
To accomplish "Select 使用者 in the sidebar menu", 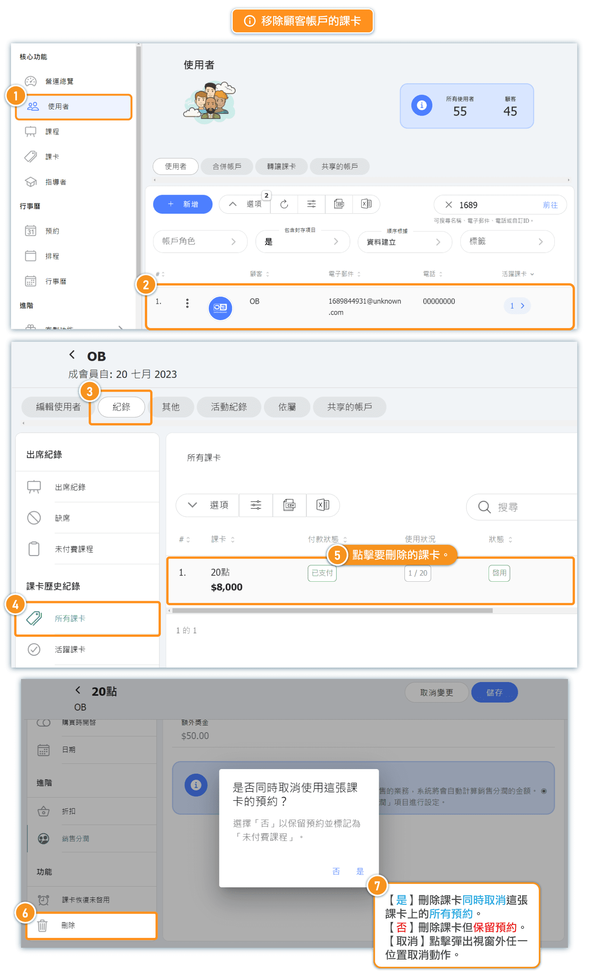I will (x=73, y=107).
